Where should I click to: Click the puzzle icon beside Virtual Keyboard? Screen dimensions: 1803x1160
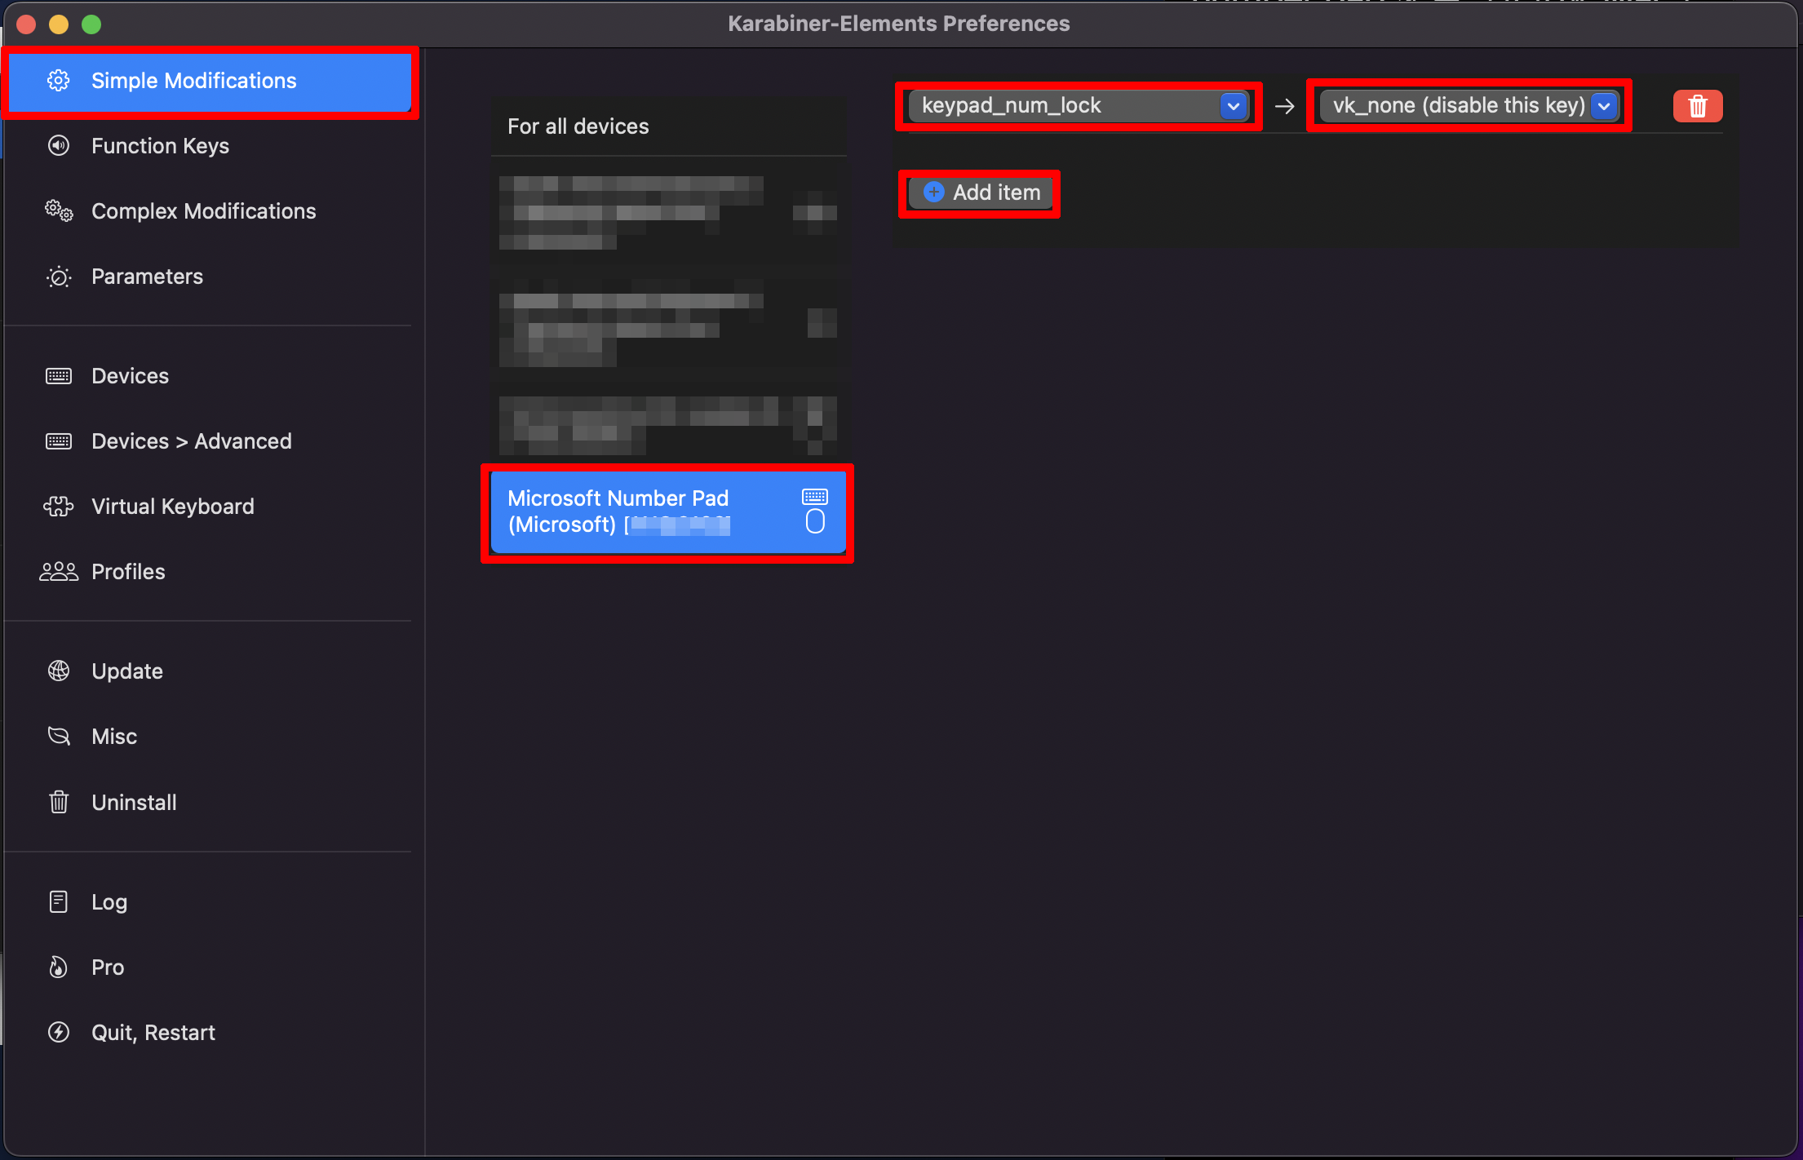click(59, 507)
